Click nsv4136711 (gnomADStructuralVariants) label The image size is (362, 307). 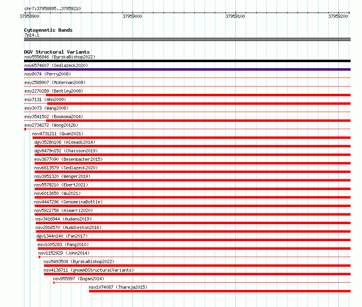pos(89,270)
